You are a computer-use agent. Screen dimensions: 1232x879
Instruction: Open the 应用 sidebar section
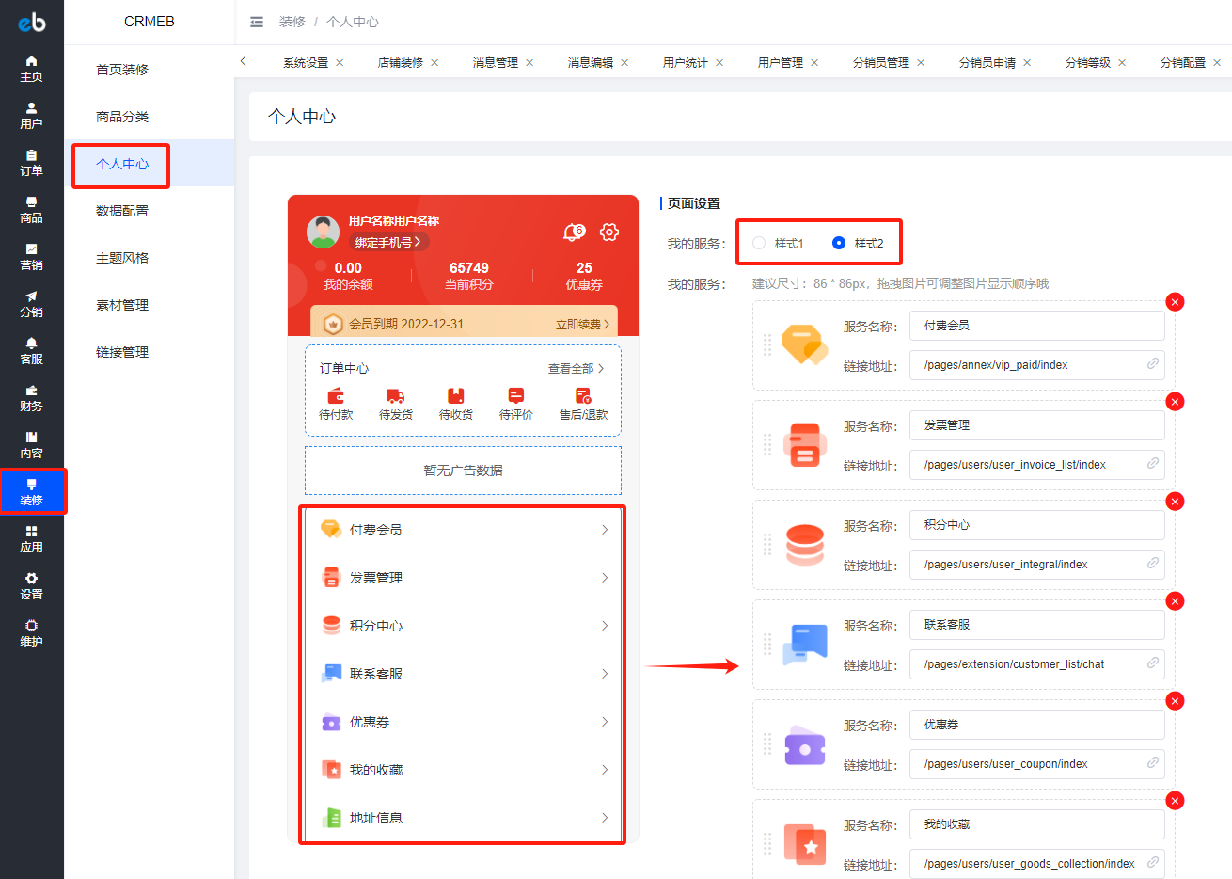click(31, 538)
